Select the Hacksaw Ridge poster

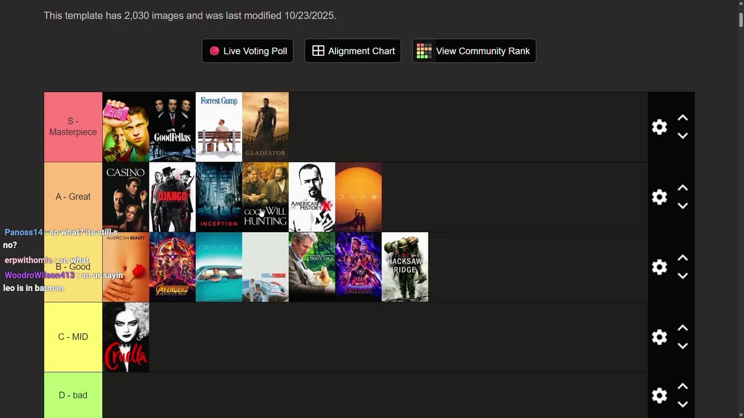405,267
